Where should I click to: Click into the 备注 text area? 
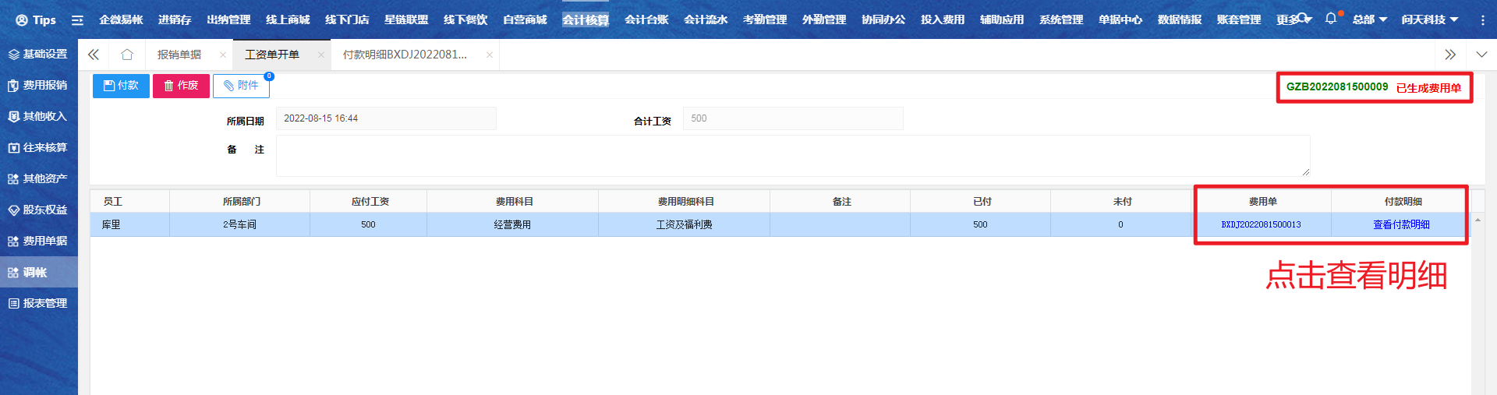[x=792, y=156]
